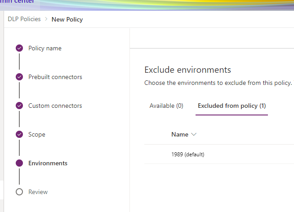The image size is (294, 212).
Task: Go back to the Policy name step
Action: pos(45,48)
